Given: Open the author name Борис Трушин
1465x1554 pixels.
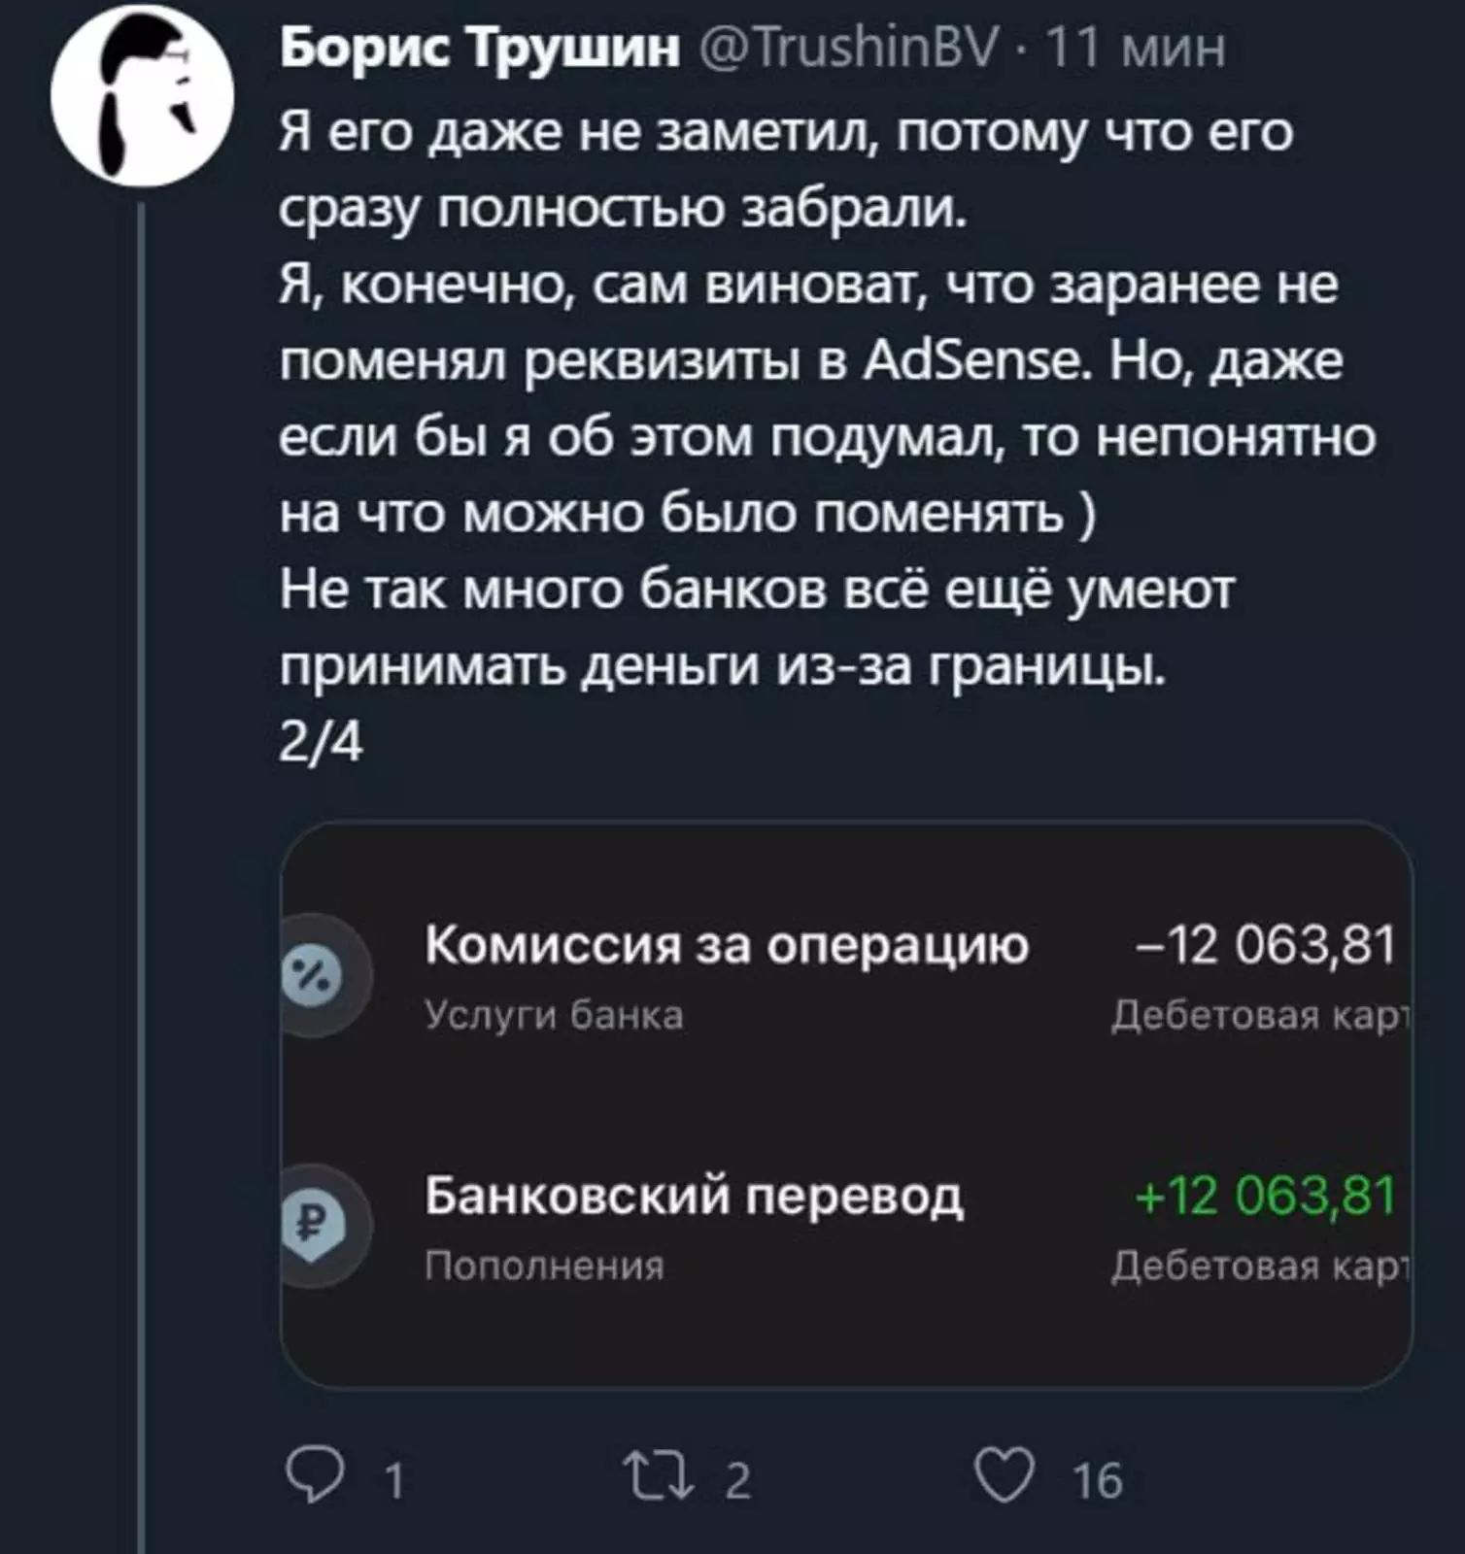Looking at the screenshot, I should 480,46.
